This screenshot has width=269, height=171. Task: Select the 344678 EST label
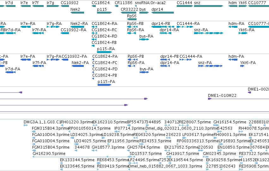click(x=82, y=147)
